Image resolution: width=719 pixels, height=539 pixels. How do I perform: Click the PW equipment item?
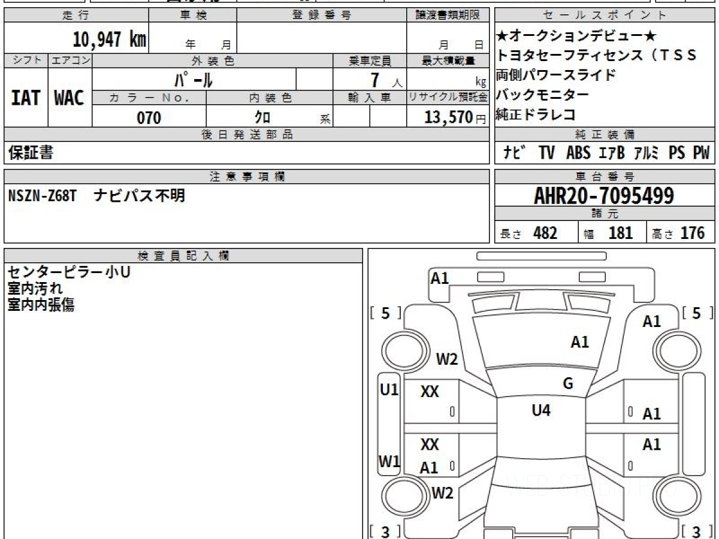[x=701, y=153]
